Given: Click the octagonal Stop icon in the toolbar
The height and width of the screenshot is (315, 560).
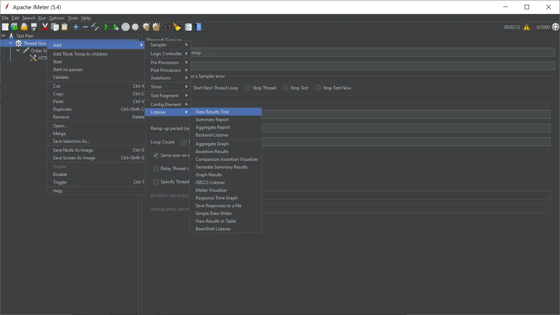Looking at the screenshot, I should pos(126,27).
